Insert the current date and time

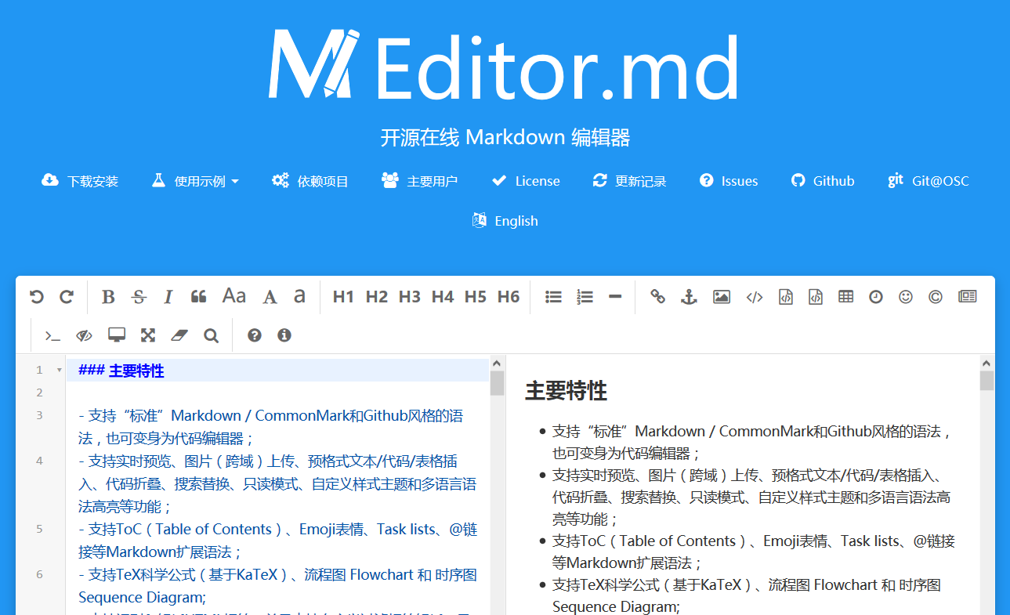click(x=876, y=297)
